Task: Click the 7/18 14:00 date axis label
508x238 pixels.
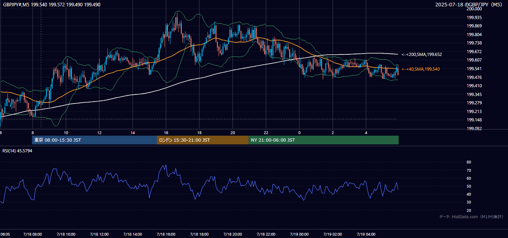Action: [x=133, y=234]
